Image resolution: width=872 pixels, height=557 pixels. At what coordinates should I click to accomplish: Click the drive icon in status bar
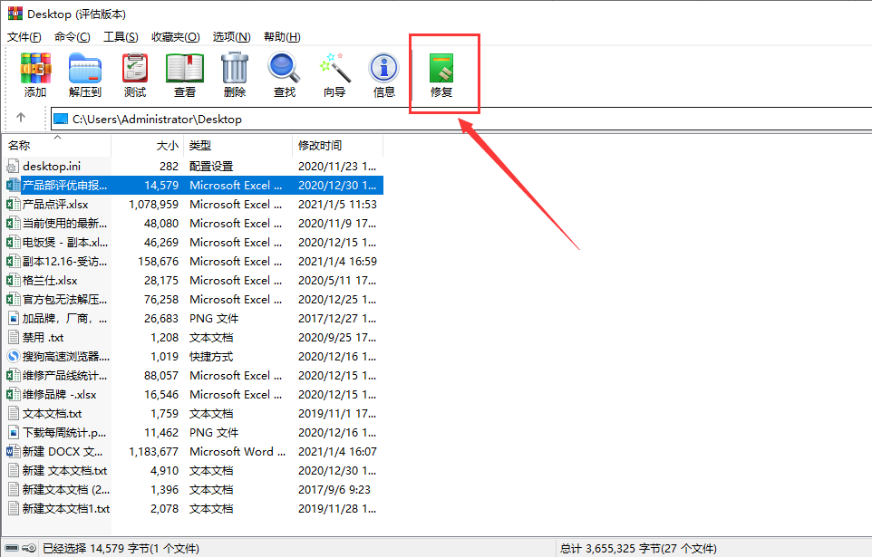coord(12,548)
